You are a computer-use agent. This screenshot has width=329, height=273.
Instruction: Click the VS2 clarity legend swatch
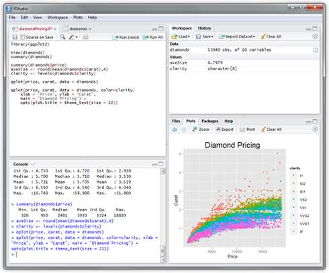[x=293, y=200]
